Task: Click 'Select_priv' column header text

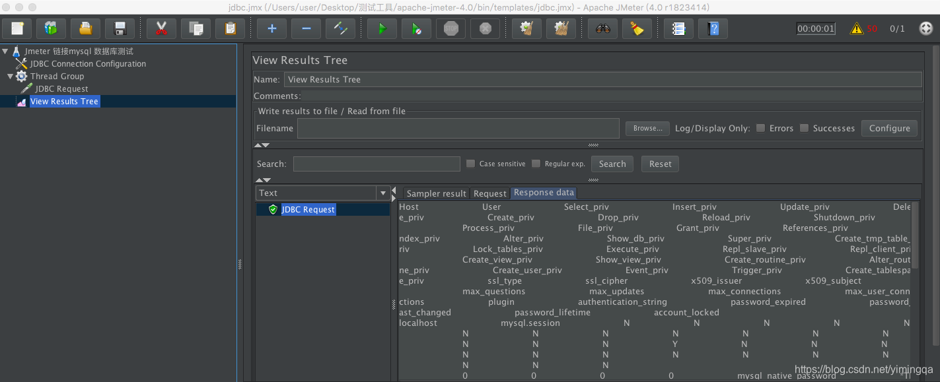Action: (x=587, y=207)
